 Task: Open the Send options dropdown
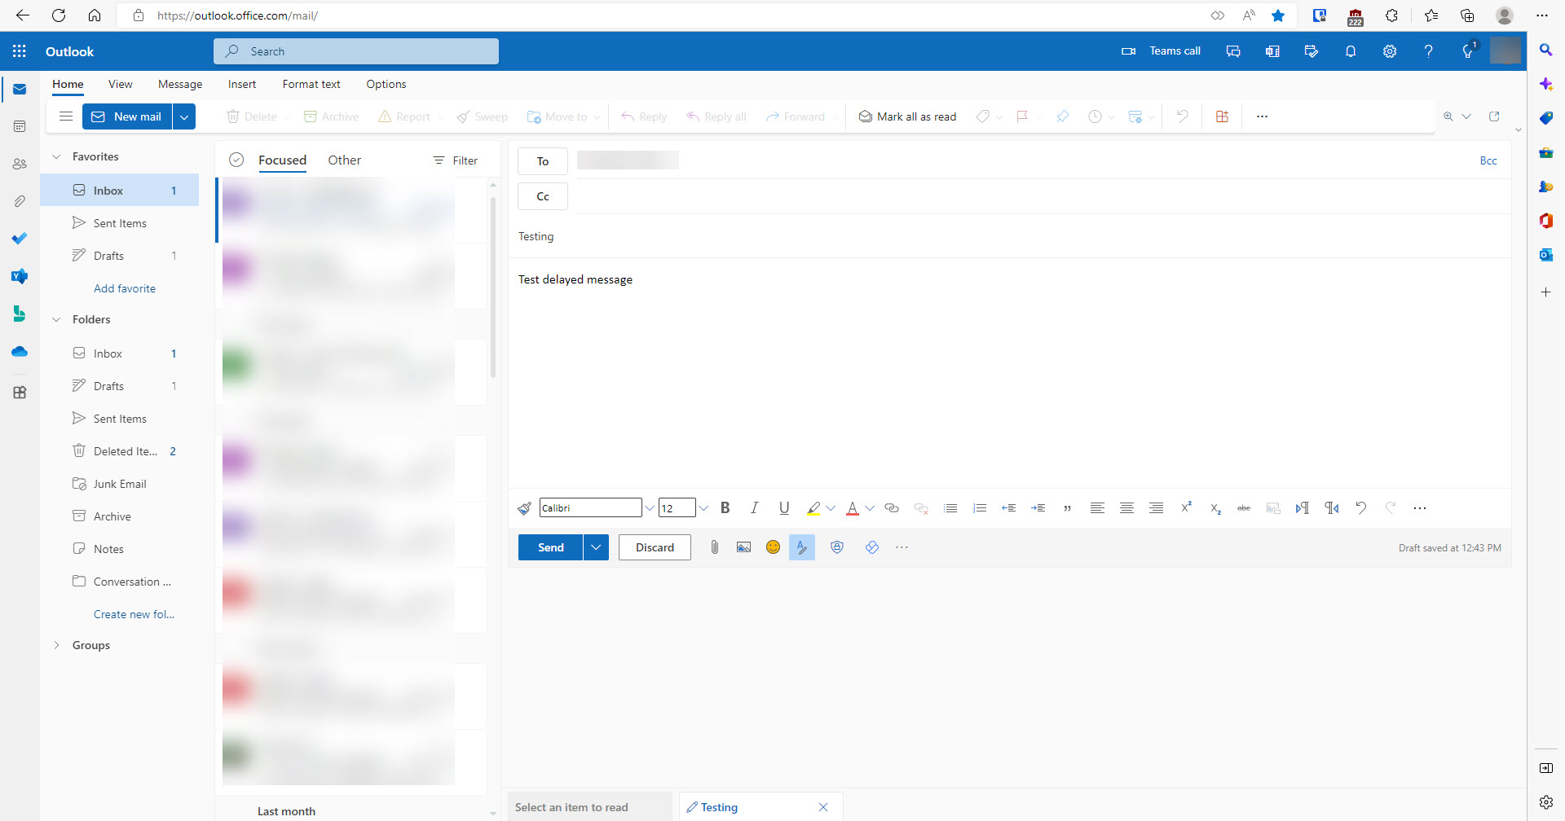tap(596, 547)
